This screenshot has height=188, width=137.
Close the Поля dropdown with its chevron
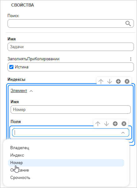[123, 133]
